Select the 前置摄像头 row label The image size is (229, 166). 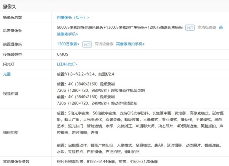pos(12,44)
